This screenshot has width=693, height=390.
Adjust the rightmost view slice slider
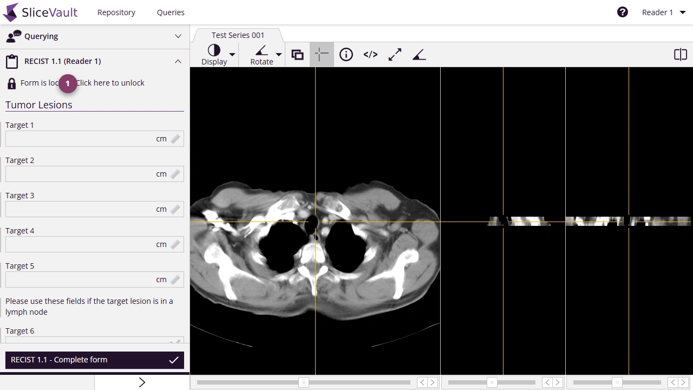[x=617, y=382]
